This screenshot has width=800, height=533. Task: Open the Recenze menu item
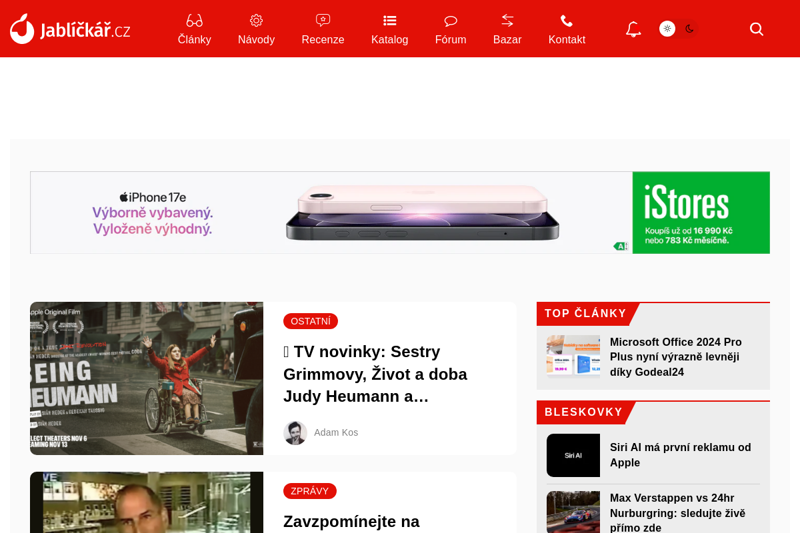(323, 39)
